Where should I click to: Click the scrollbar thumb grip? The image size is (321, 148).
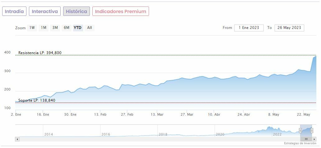[306, 139]
